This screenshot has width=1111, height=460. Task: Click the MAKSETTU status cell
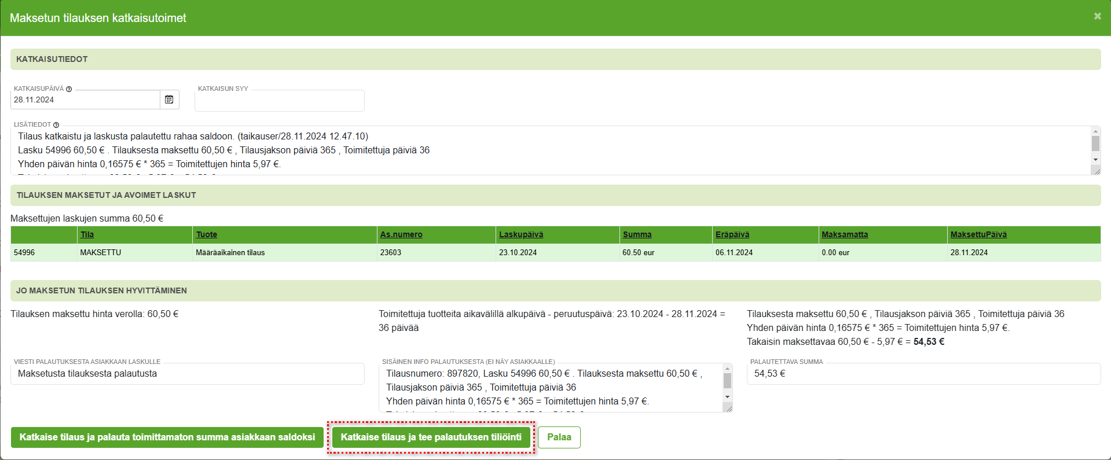click(x=135, y=252)
